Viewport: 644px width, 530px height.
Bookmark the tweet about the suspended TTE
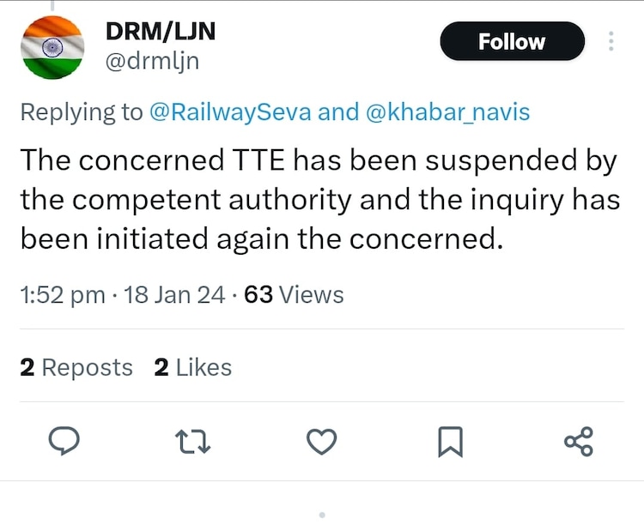450,442
